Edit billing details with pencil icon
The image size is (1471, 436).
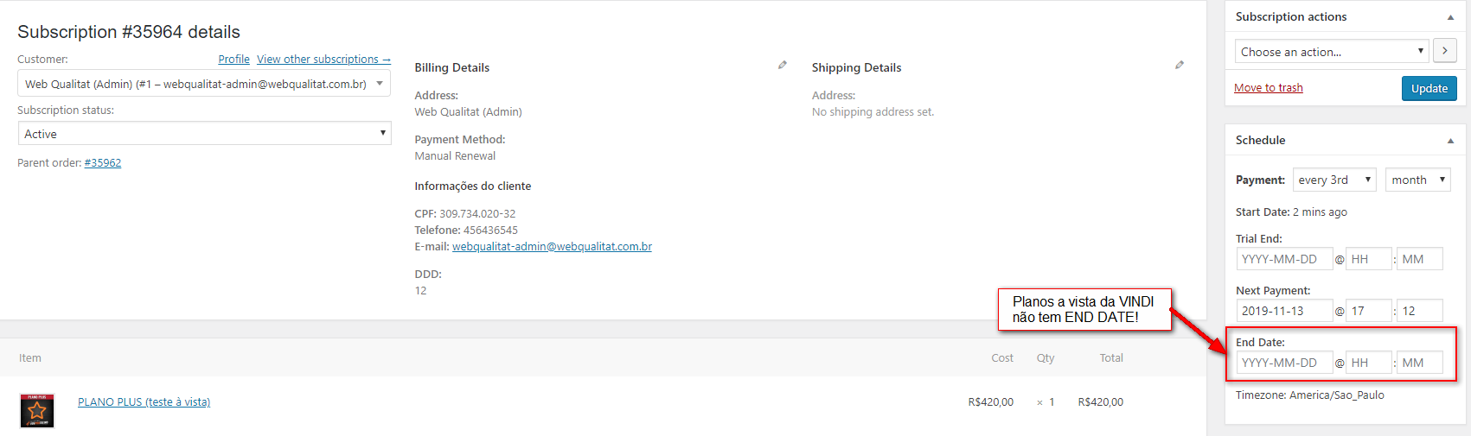pos(783,65)
